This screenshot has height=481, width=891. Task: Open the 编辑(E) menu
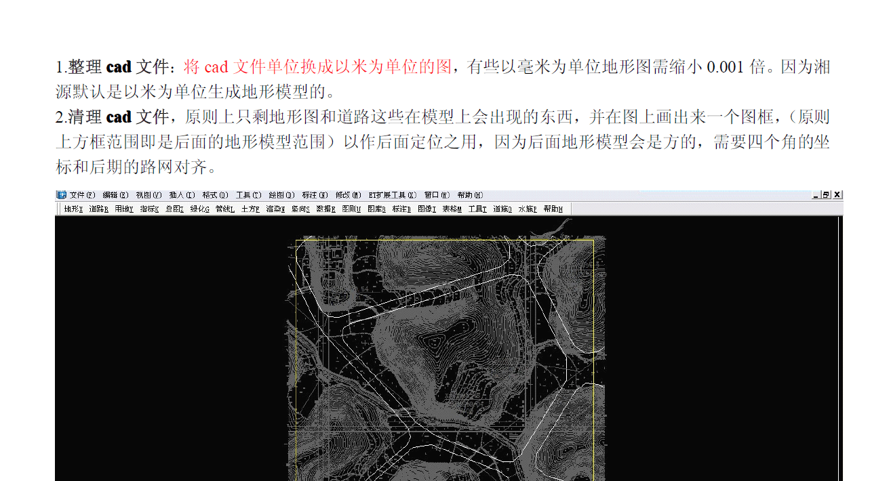point(115,195)
